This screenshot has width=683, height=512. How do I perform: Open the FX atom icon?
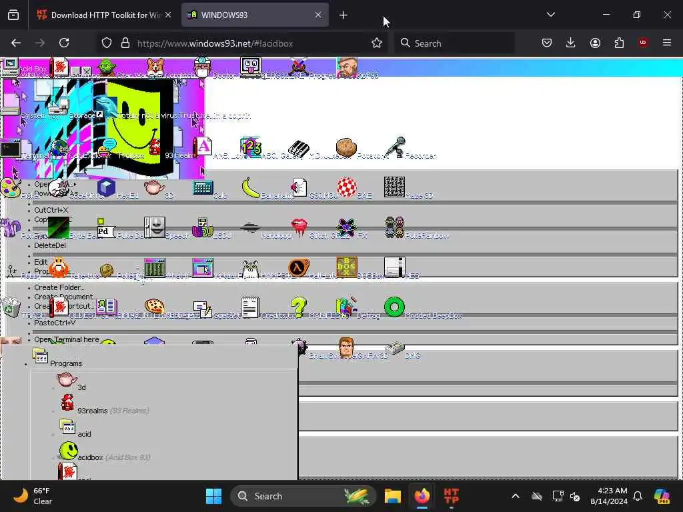click(x=347, y=227)
